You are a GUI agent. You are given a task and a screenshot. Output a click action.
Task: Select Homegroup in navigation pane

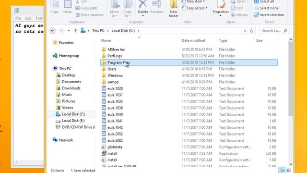(x=66, y=56)
